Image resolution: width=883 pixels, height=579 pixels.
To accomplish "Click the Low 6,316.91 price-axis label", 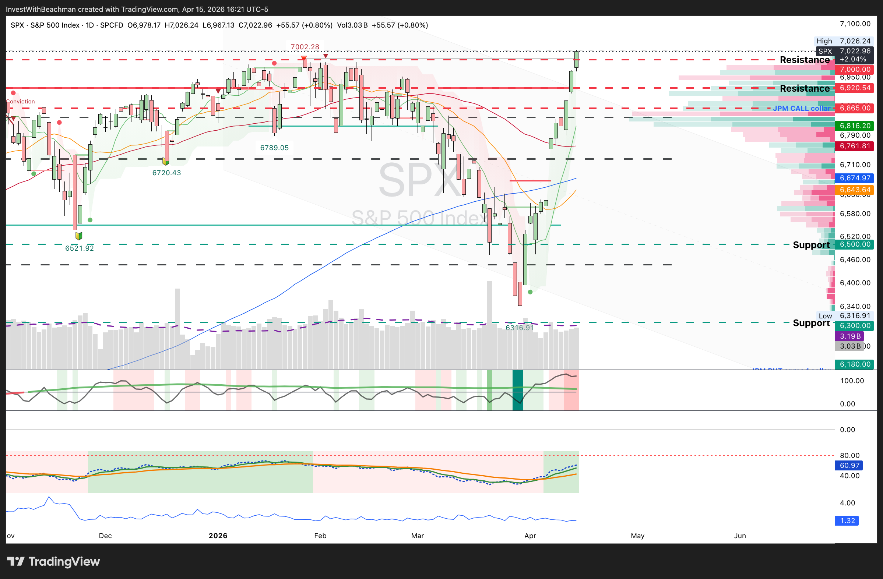I will [x=844, y=316].
